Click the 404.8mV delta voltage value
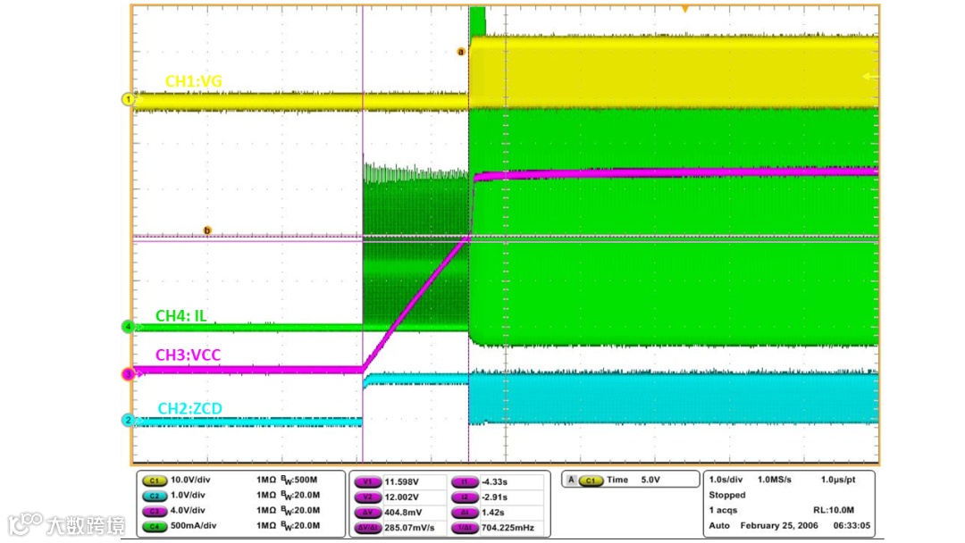This screenshot has height=543, width=965. pos(403,513)
